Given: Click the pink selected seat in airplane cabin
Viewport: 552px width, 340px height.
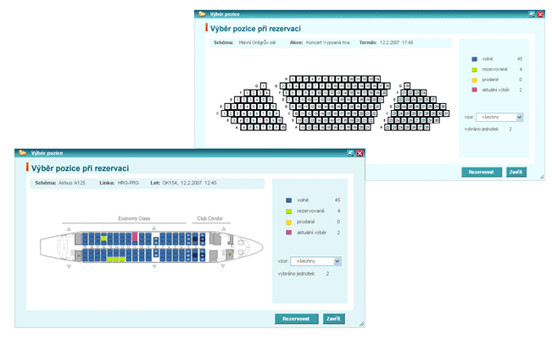Looking at the screenshot, I should (134, 235).
